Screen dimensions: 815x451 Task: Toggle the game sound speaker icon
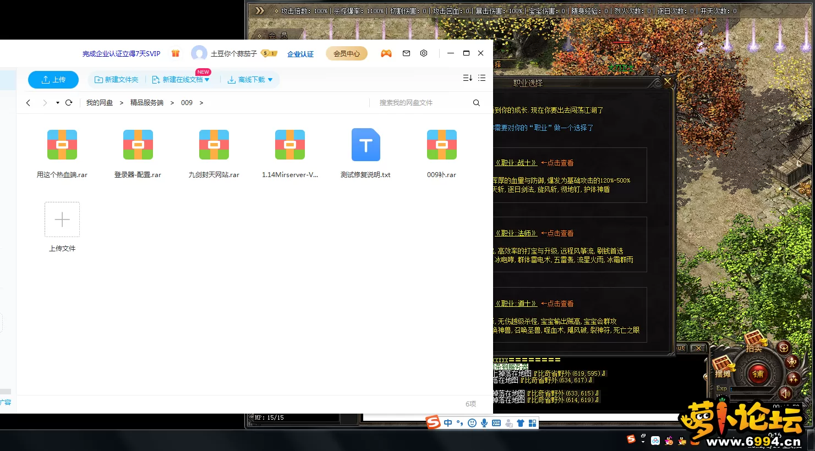(785, 393)
